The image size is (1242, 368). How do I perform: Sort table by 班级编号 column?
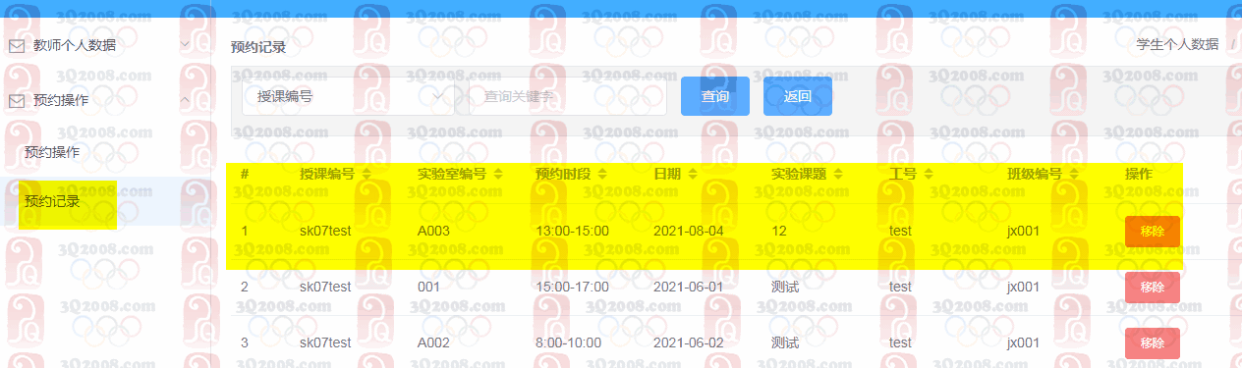(1074, 174)
